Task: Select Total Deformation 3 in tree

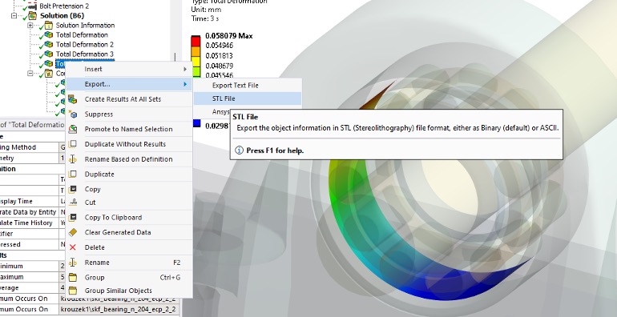Action: pos(85,54)
